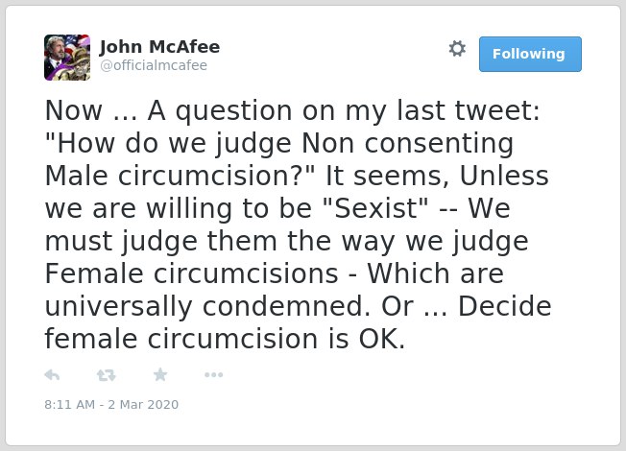Click the text "must judge them the way"
Viewport: 626px width, 451px height.
[x=221, y=241]
